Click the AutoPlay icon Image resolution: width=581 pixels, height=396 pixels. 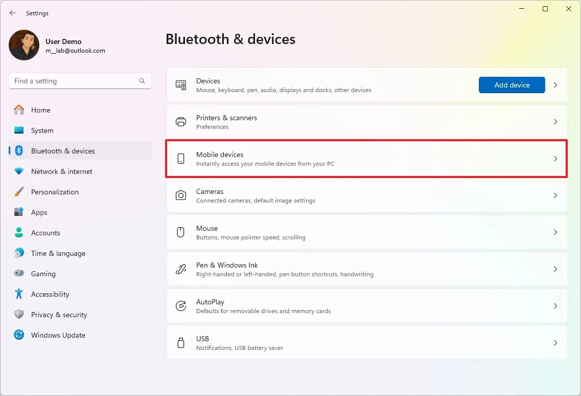180,305
